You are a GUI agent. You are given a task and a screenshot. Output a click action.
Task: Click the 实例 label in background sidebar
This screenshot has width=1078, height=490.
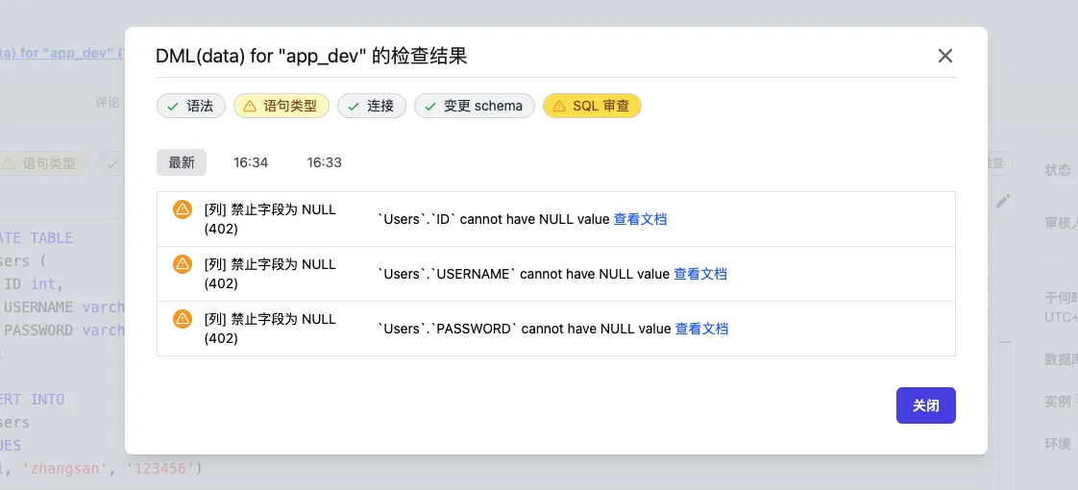coord(1058,402)
